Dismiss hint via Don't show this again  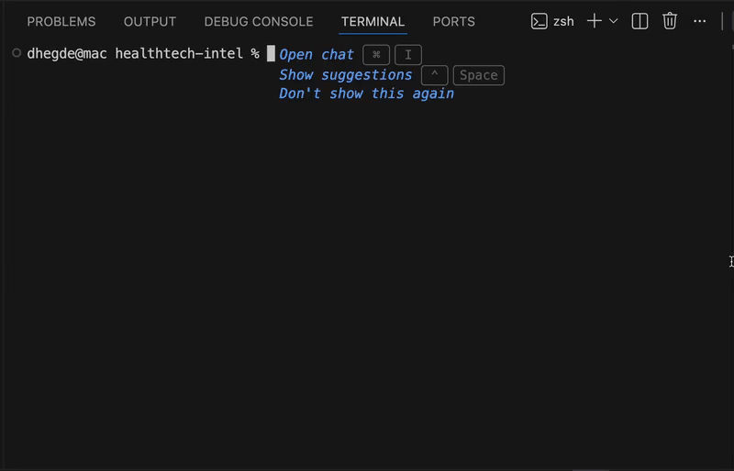coord(366,93)
